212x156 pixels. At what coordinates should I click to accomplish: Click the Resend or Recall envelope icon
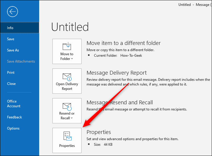(x=67, y=106)
